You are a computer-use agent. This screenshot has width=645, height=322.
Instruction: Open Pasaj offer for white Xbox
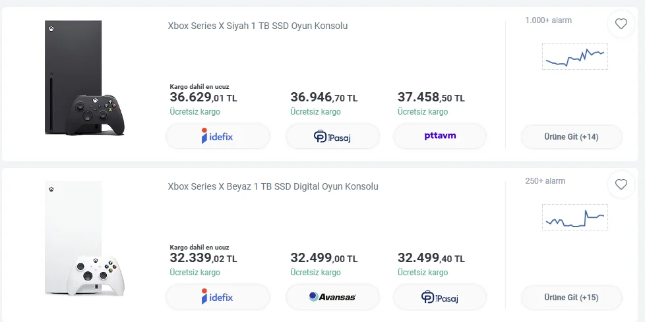click(x=440, y=297)
